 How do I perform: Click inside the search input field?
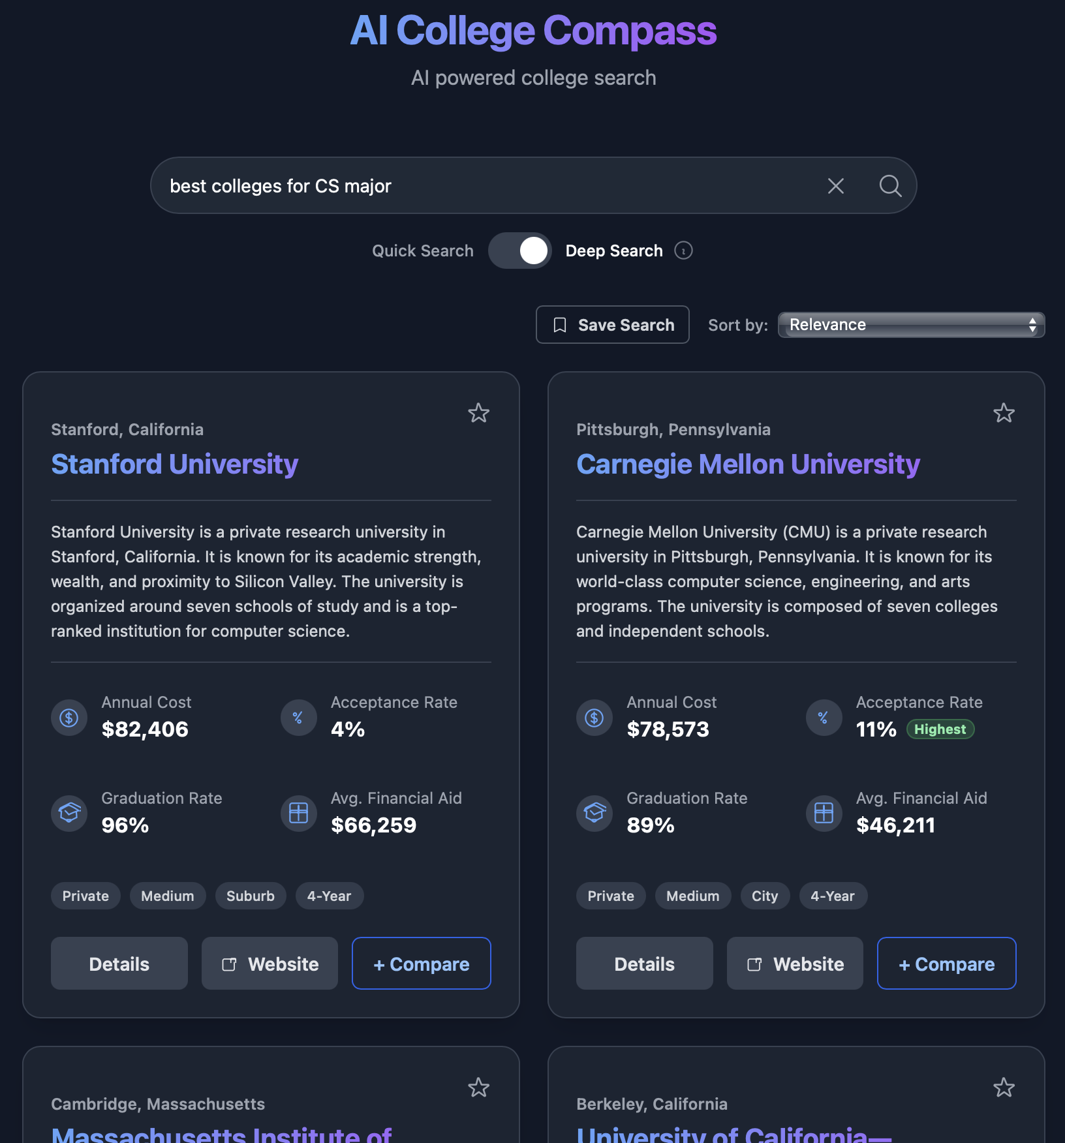[x=457, y=186]
